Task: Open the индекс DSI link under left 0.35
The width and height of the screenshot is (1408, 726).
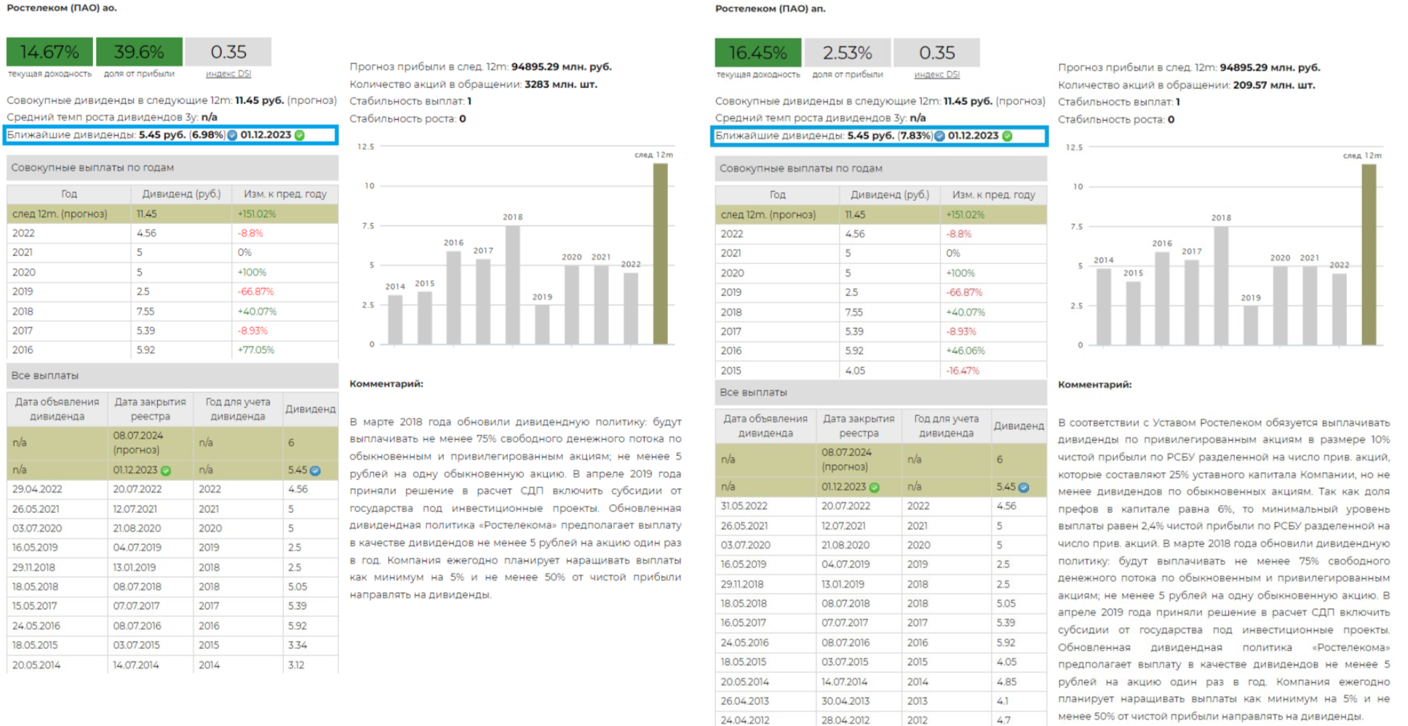Action: pos(228,73)
